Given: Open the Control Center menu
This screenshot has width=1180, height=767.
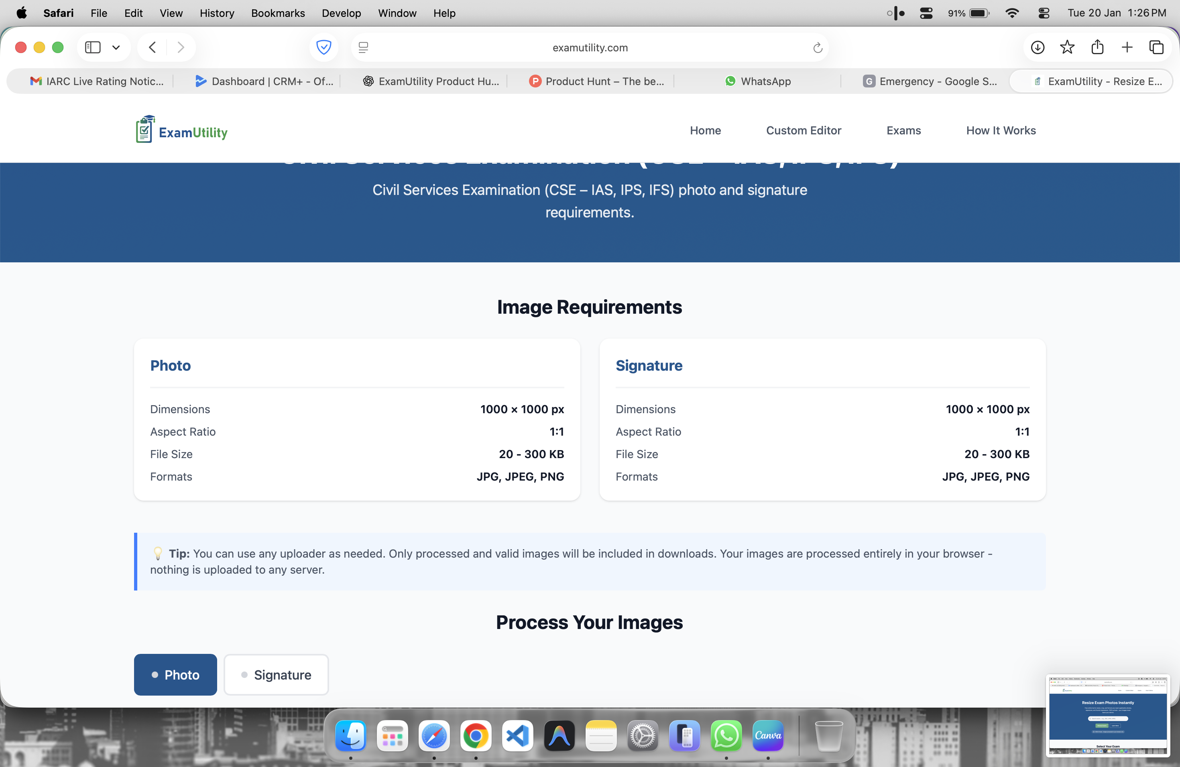Looking at the screenshot, I should (1044, 13).
